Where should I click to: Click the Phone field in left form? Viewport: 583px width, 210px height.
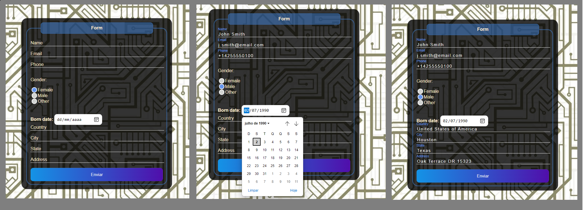click(97, 65)
